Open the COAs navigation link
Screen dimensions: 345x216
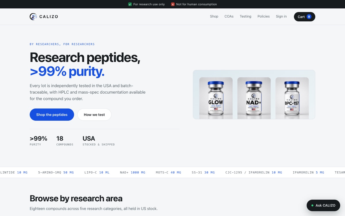pyautogui.click(x=229, y=16)
